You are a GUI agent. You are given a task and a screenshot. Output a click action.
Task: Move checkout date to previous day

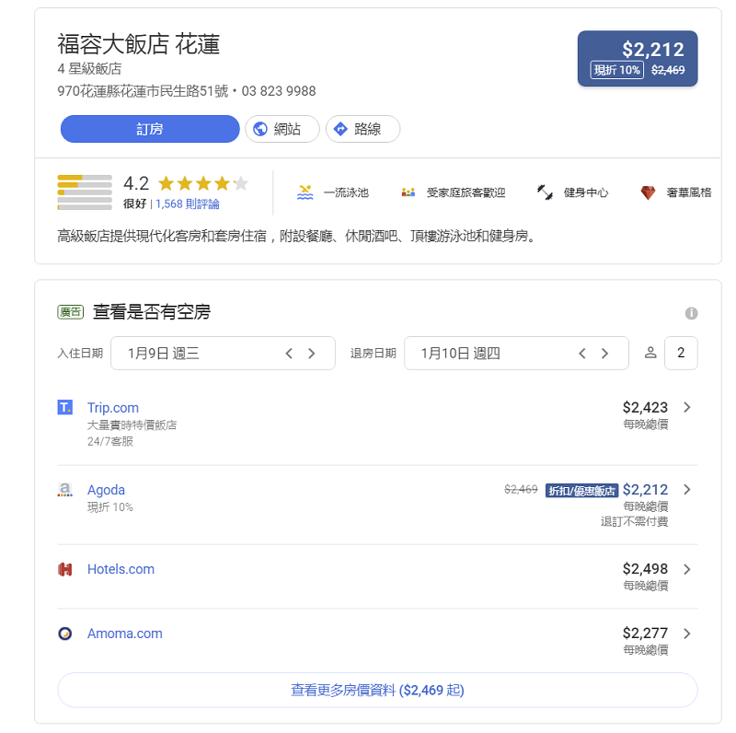tap(582, 354)
